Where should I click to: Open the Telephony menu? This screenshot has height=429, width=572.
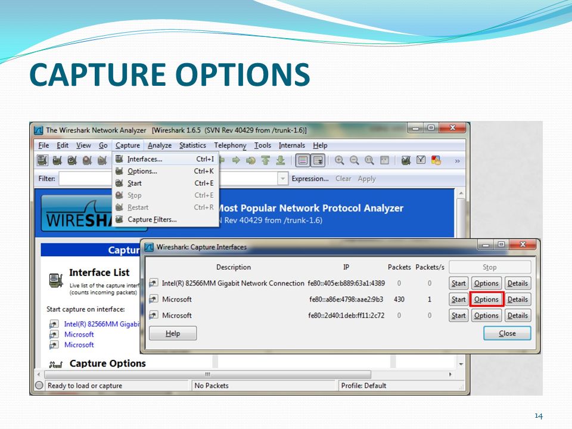(230, 145)
